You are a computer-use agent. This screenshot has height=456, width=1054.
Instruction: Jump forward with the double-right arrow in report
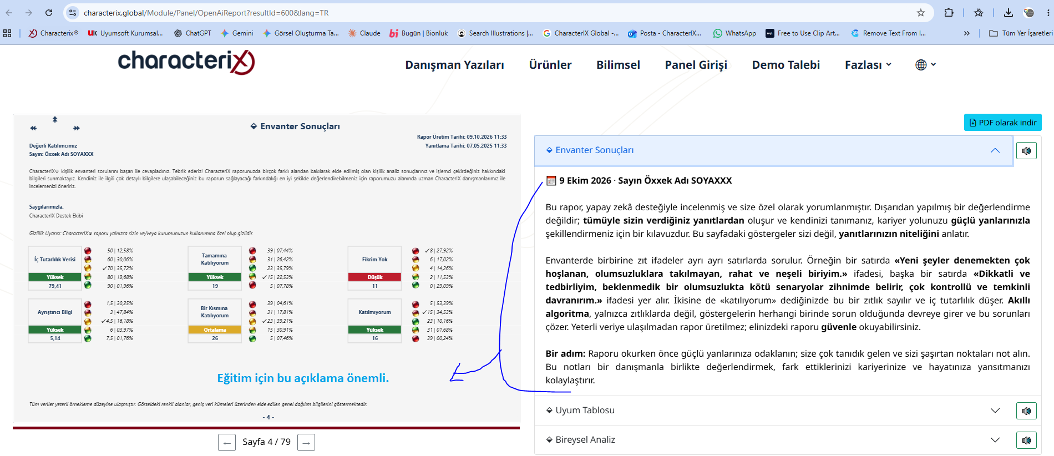click(77, 128)
